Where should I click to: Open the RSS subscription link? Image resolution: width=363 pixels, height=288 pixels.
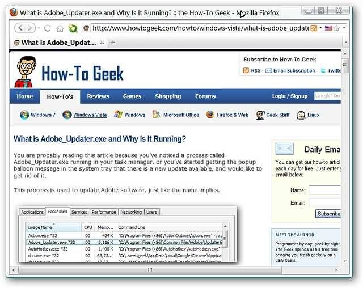[256, 70]
